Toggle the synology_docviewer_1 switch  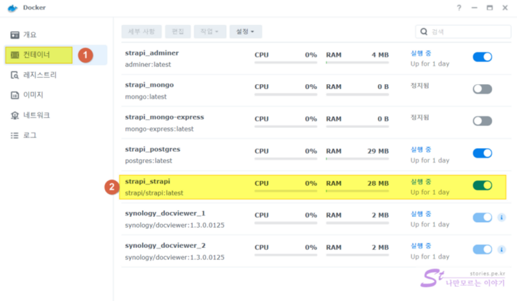[483, 218]
